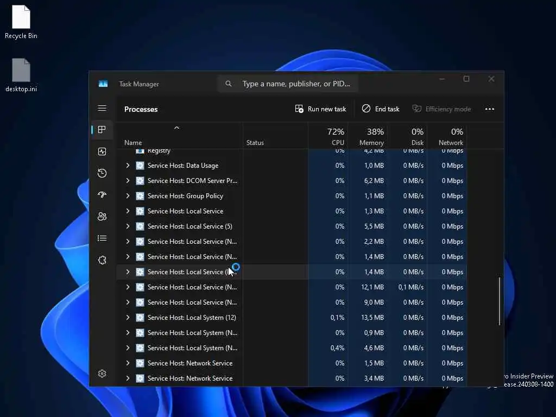
Task: Open Task Manager settings gear icon
Action: pyautogui.click(x=102, y=374)
